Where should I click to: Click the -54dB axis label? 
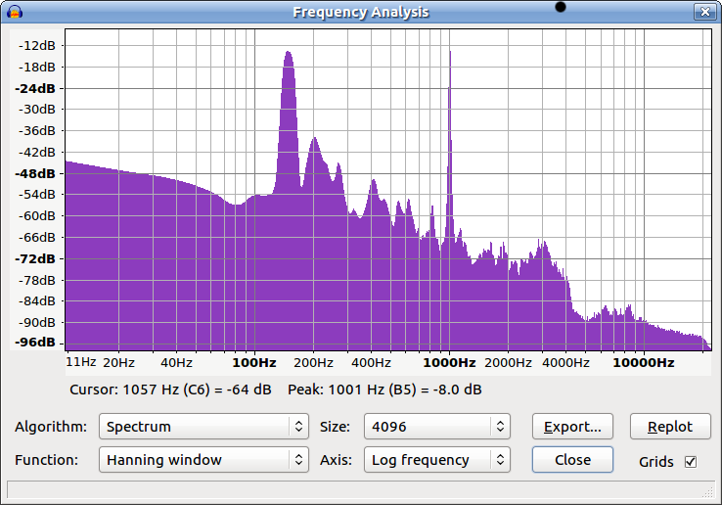pyautogui.click(x=37, y=194)
